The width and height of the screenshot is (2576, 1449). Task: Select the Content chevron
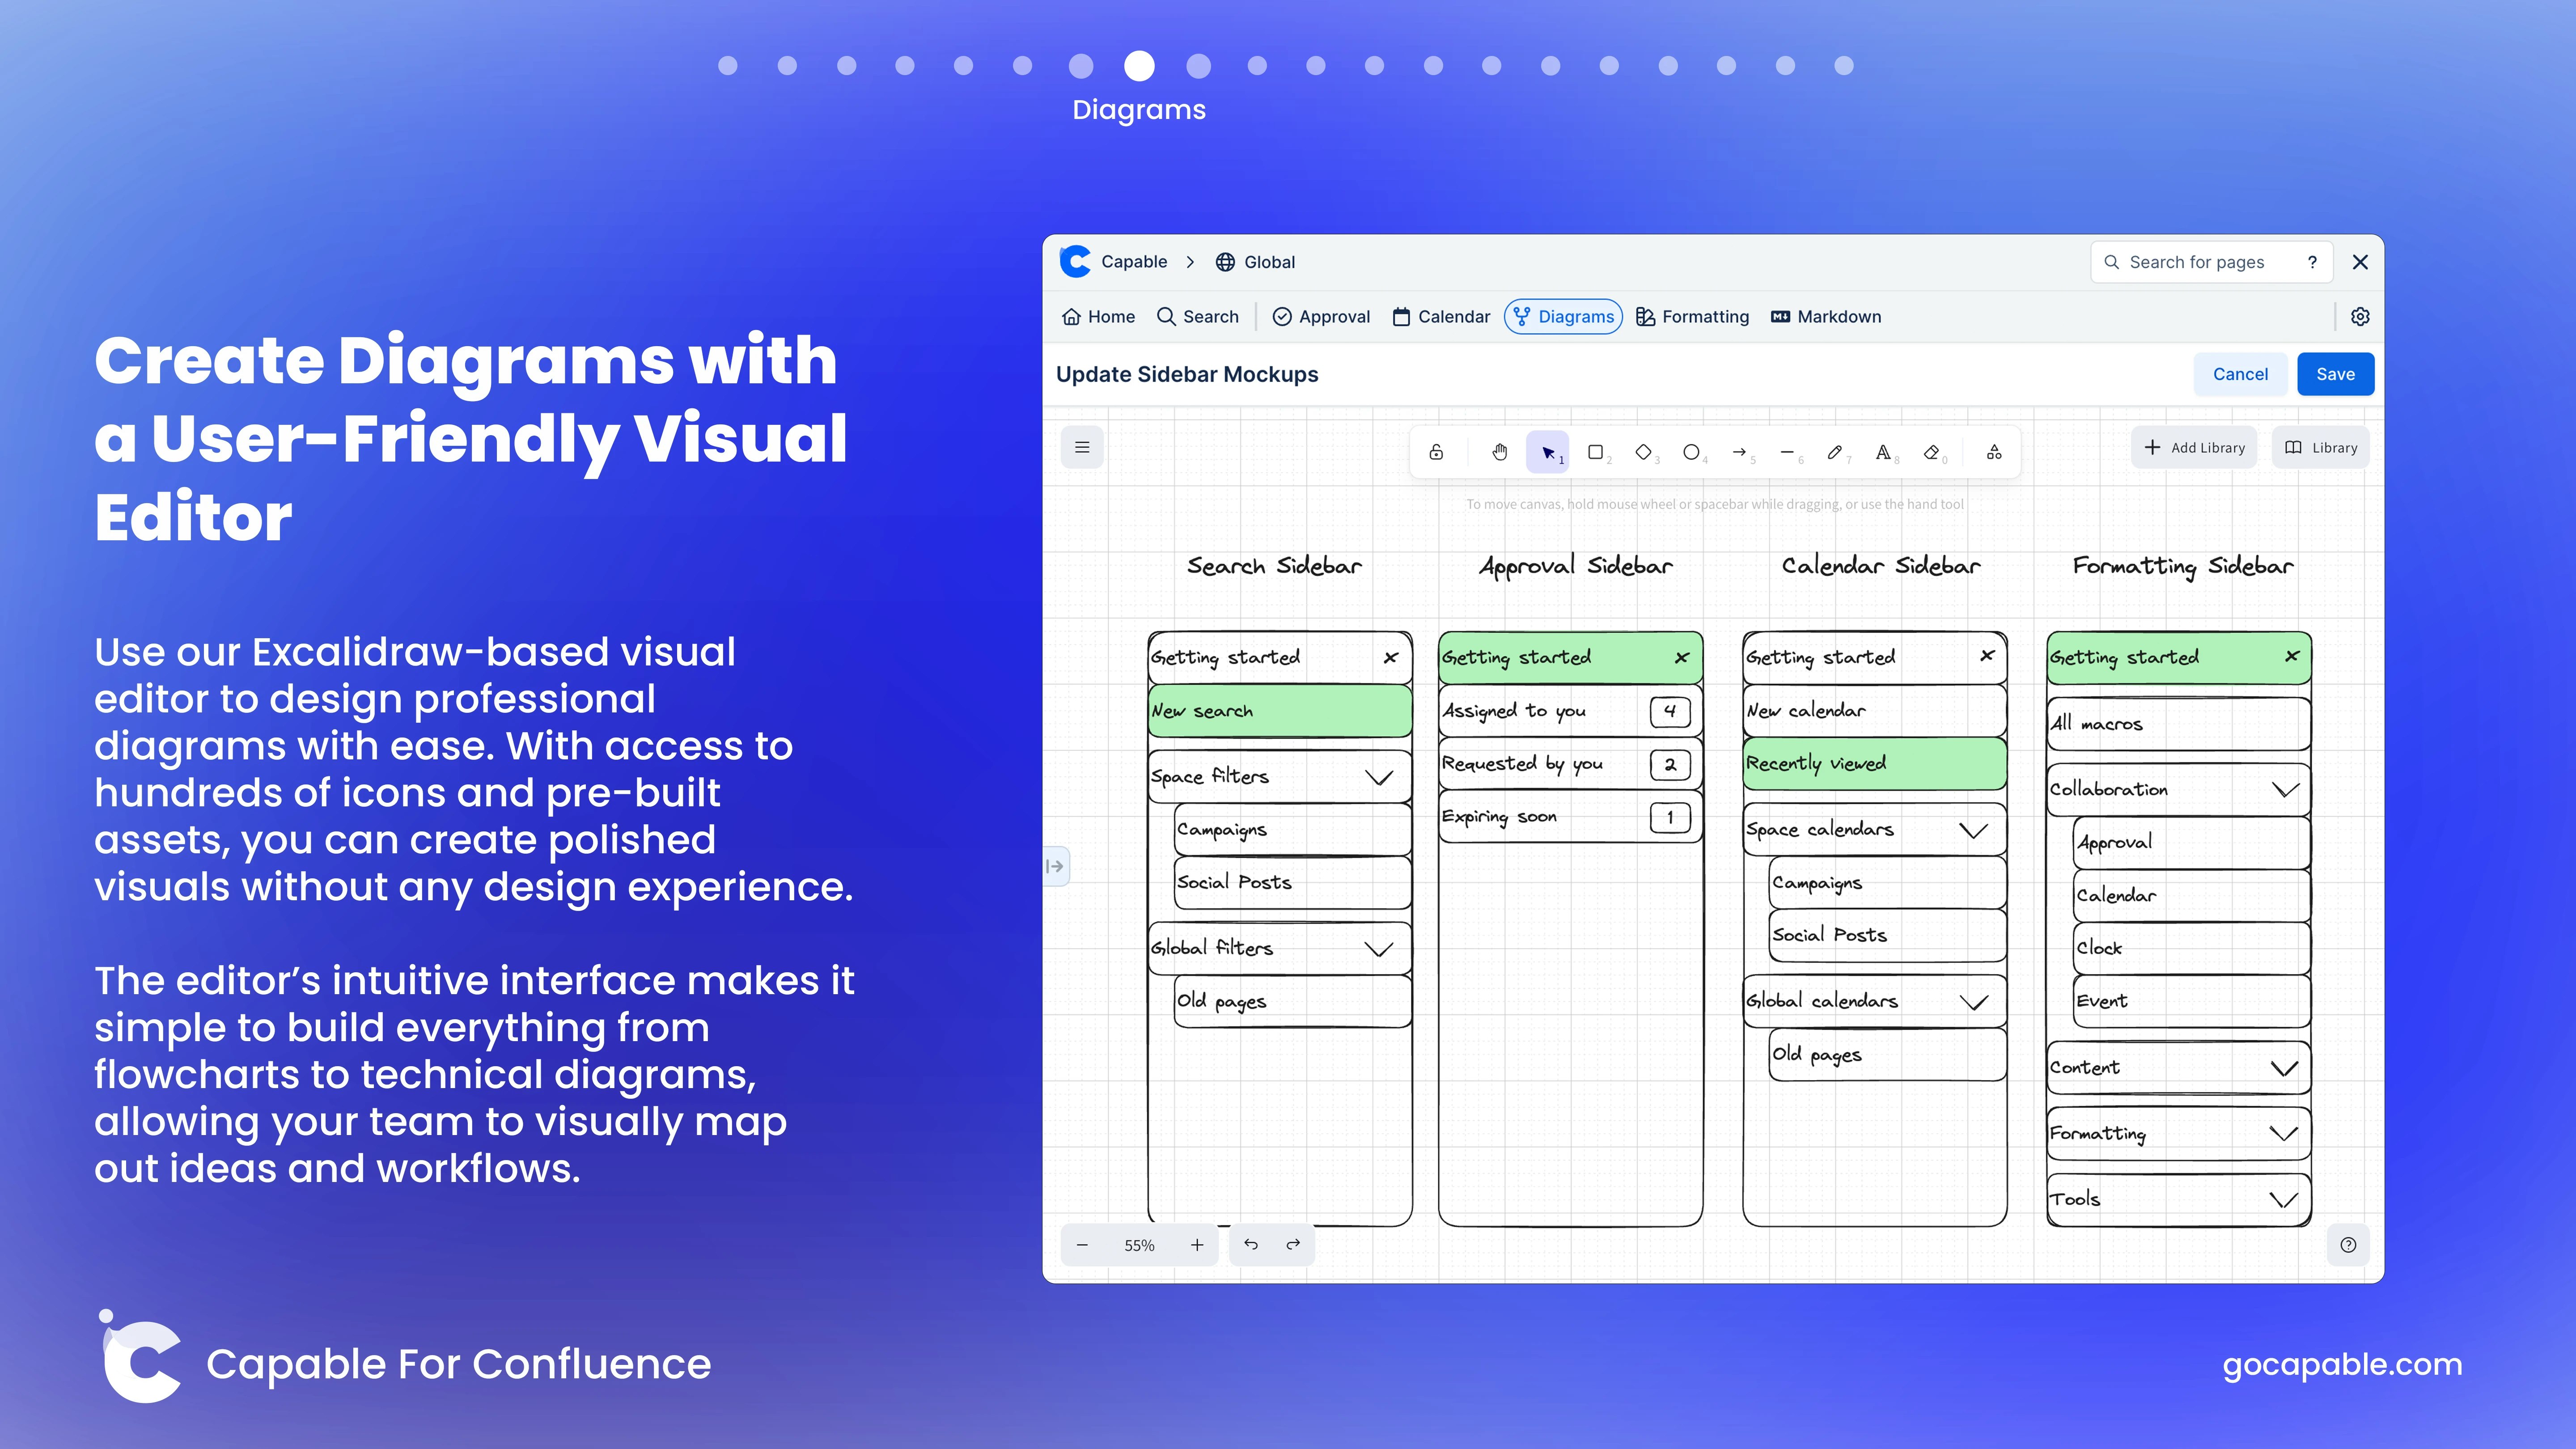(2284, 1069)
